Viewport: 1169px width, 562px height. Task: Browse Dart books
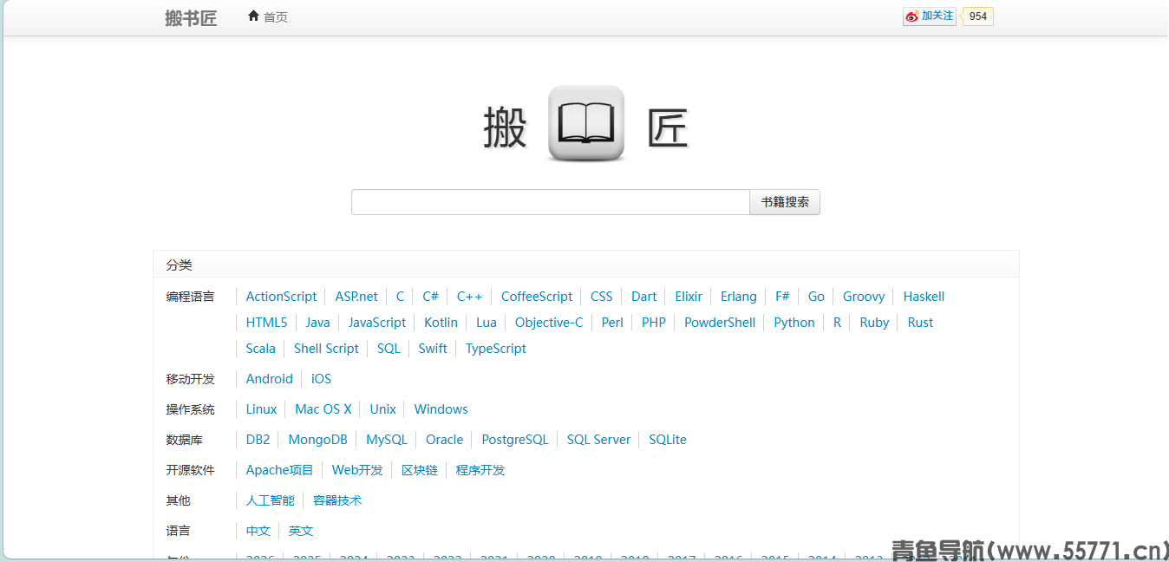pos(643,297)
